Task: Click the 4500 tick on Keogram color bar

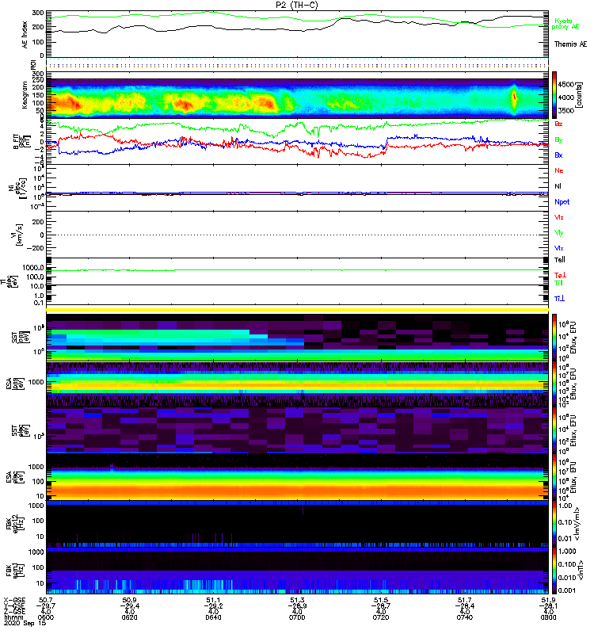Action: tap(565, 85)
